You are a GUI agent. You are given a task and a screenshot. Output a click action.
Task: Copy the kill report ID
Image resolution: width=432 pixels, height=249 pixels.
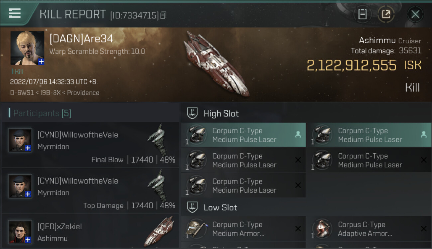click(x=163, y=15)
